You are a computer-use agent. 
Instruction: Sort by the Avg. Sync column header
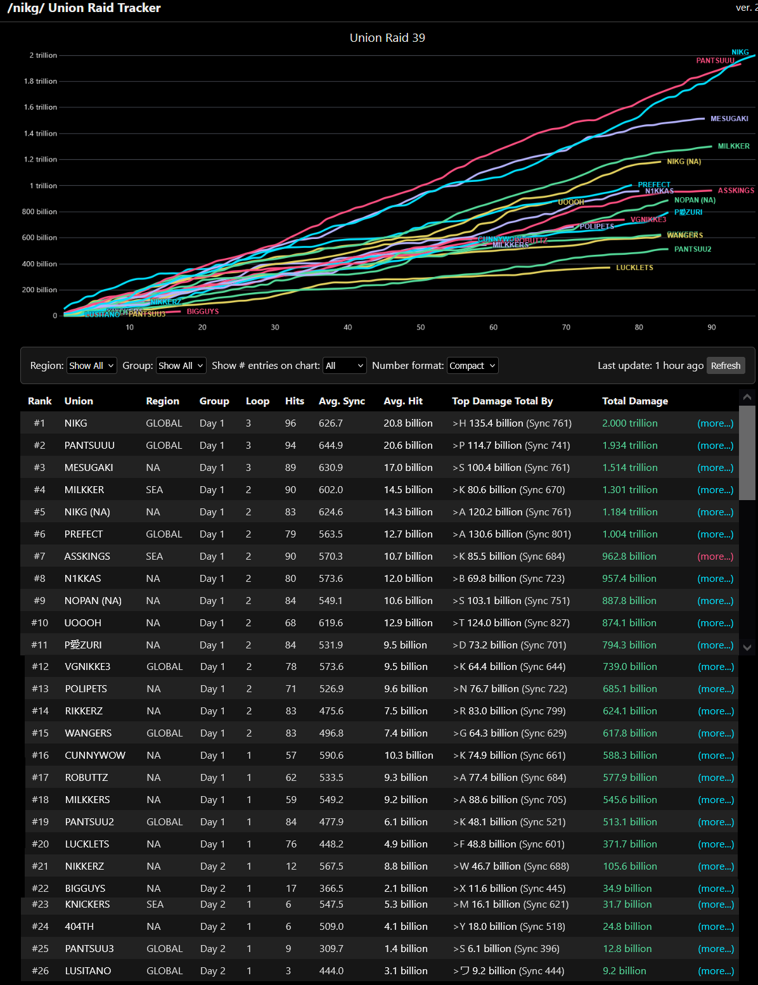[342, 401]
